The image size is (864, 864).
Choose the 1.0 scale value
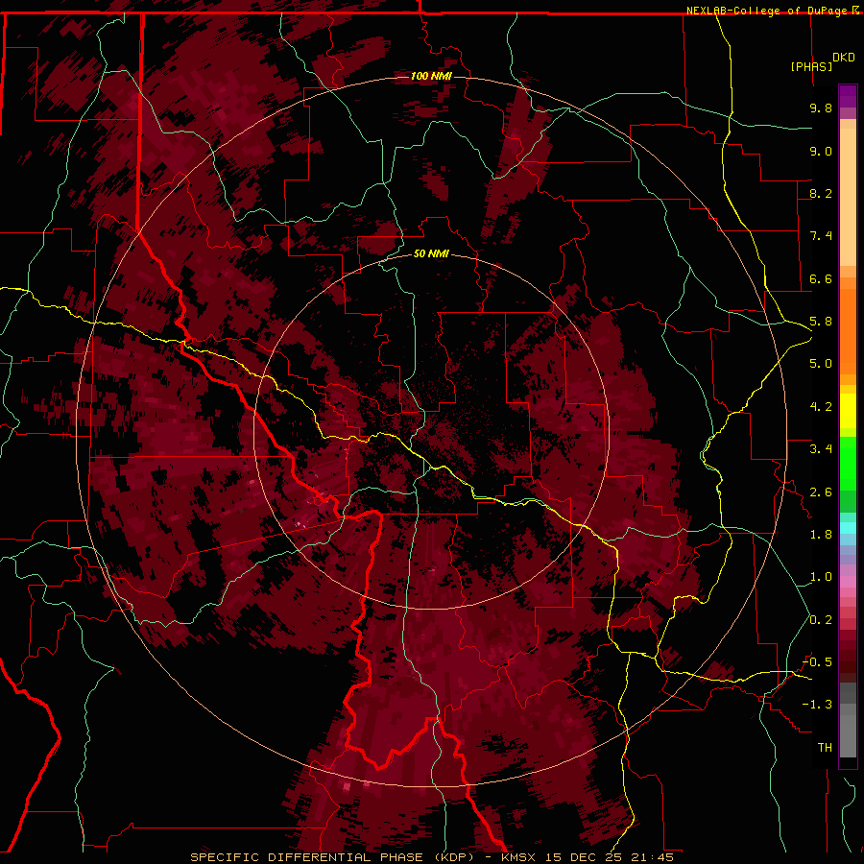click(821, 577)
